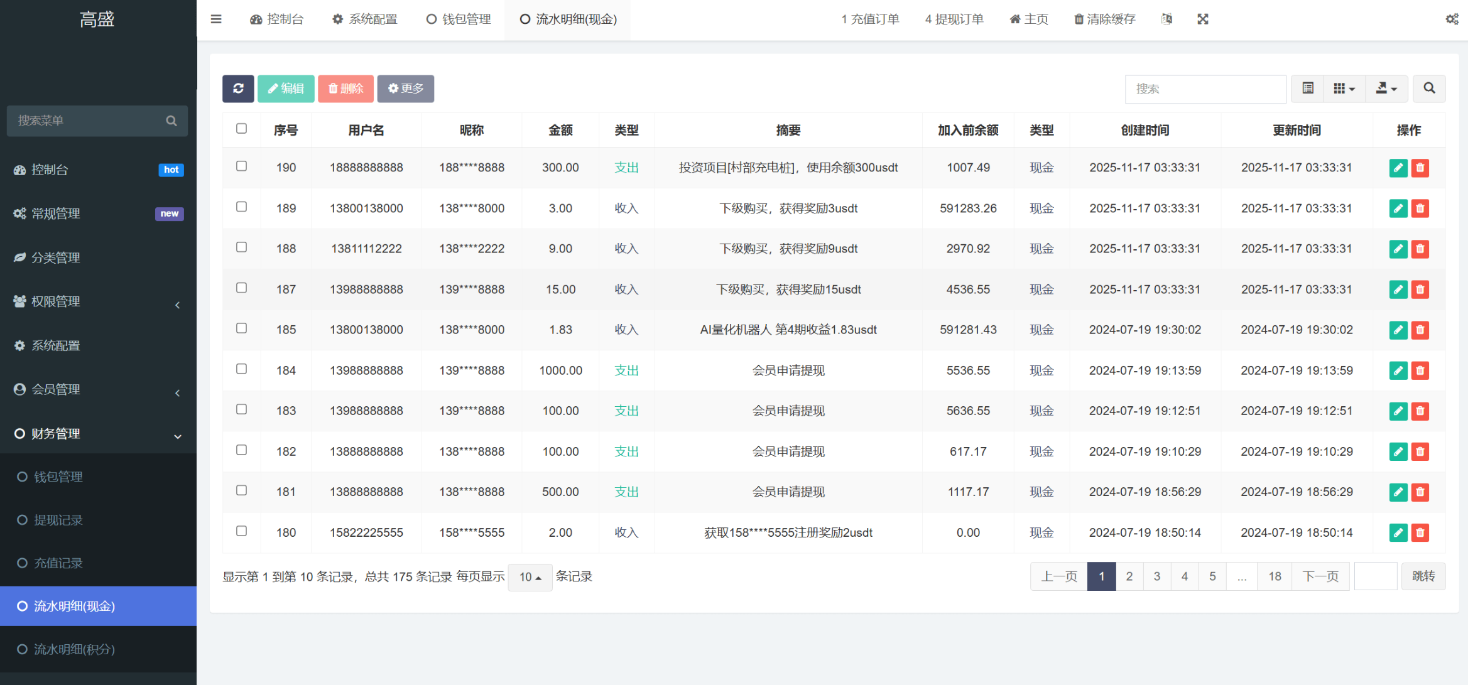Viewport: 1468px width, 685px height.
Task: Open the fullscreen toggle icon in top bar
Action: pos(1202,19)
